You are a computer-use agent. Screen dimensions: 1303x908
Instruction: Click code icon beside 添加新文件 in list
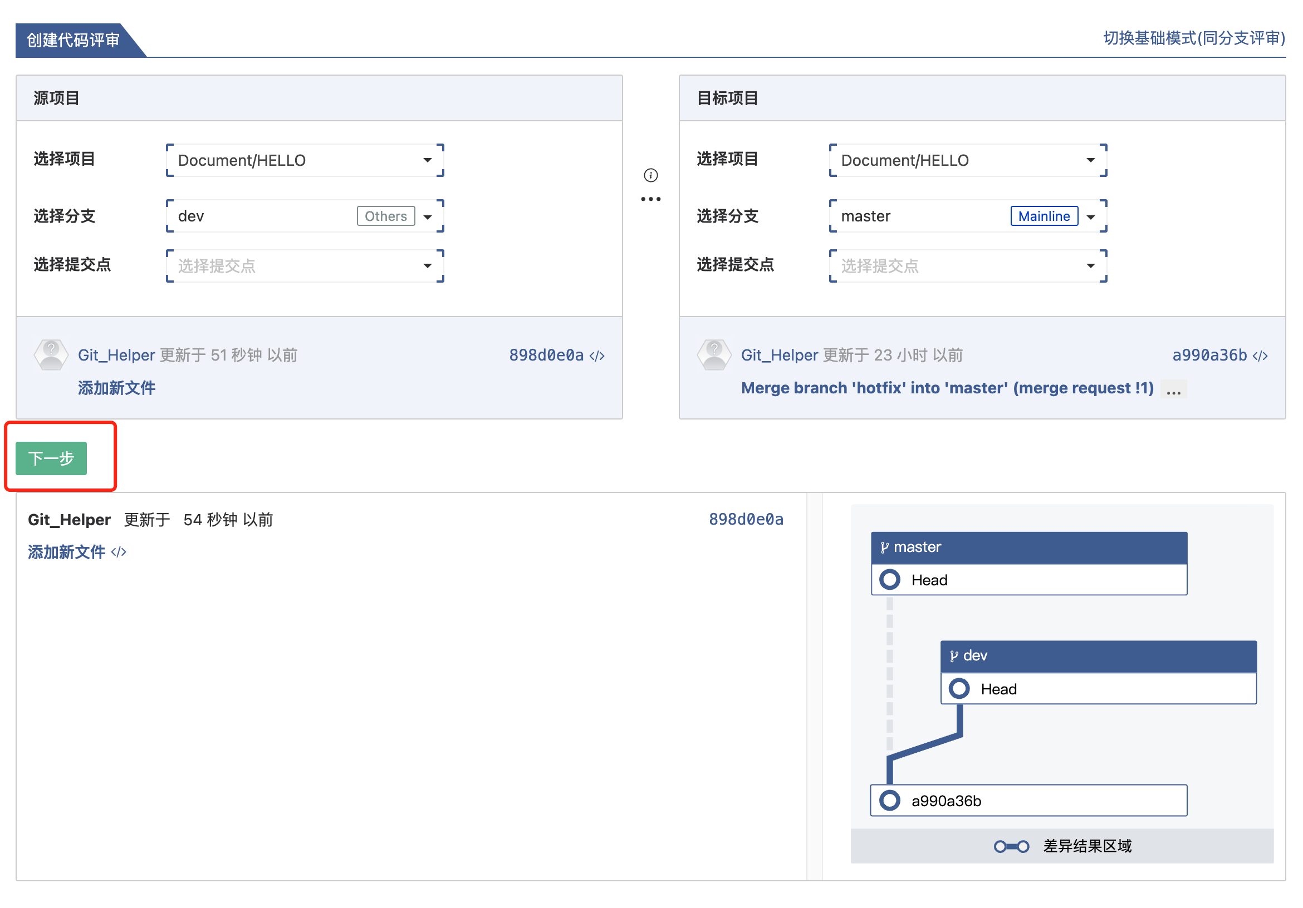click(x=119, y=552)
